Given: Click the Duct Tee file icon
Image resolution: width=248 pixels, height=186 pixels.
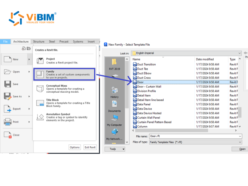Looking at the screenshot, I should 135,69.
